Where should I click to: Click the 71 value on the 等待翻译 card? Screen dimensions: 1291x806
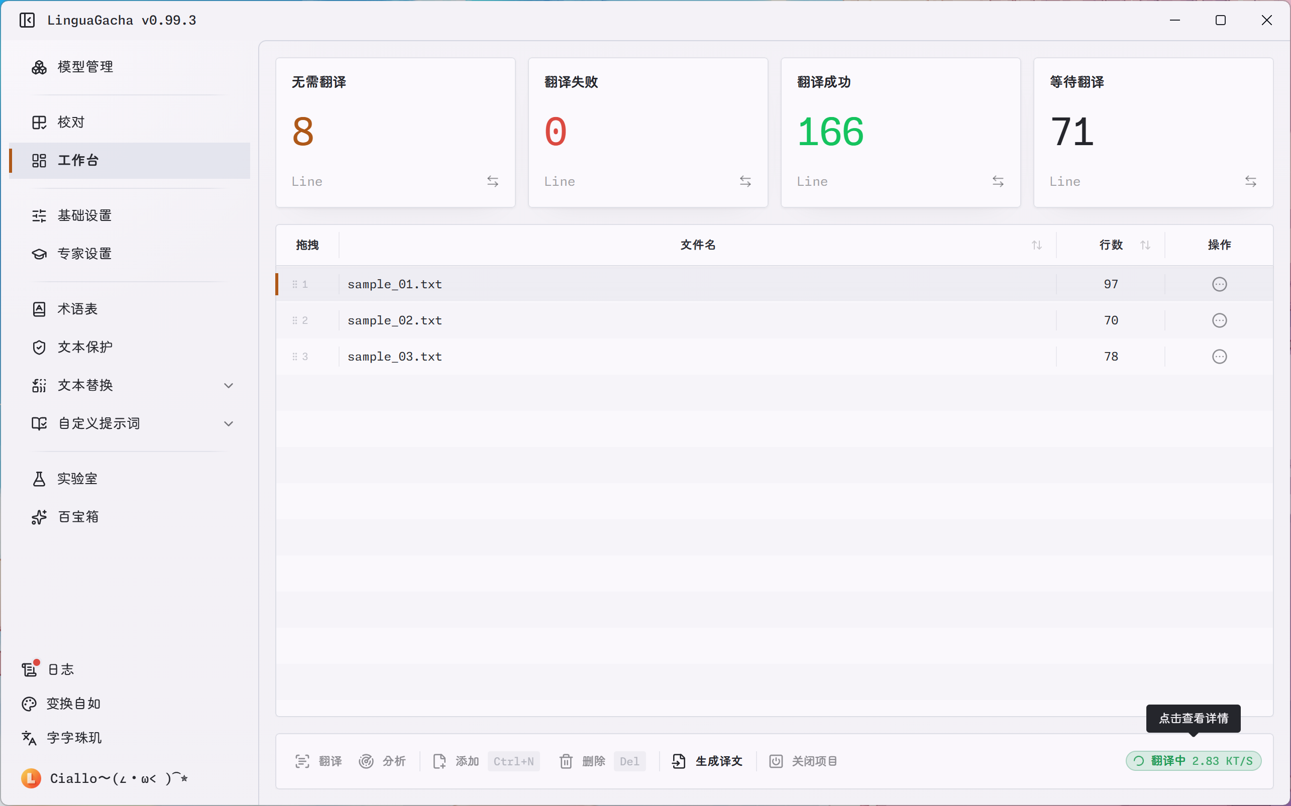click(1072, 132)
